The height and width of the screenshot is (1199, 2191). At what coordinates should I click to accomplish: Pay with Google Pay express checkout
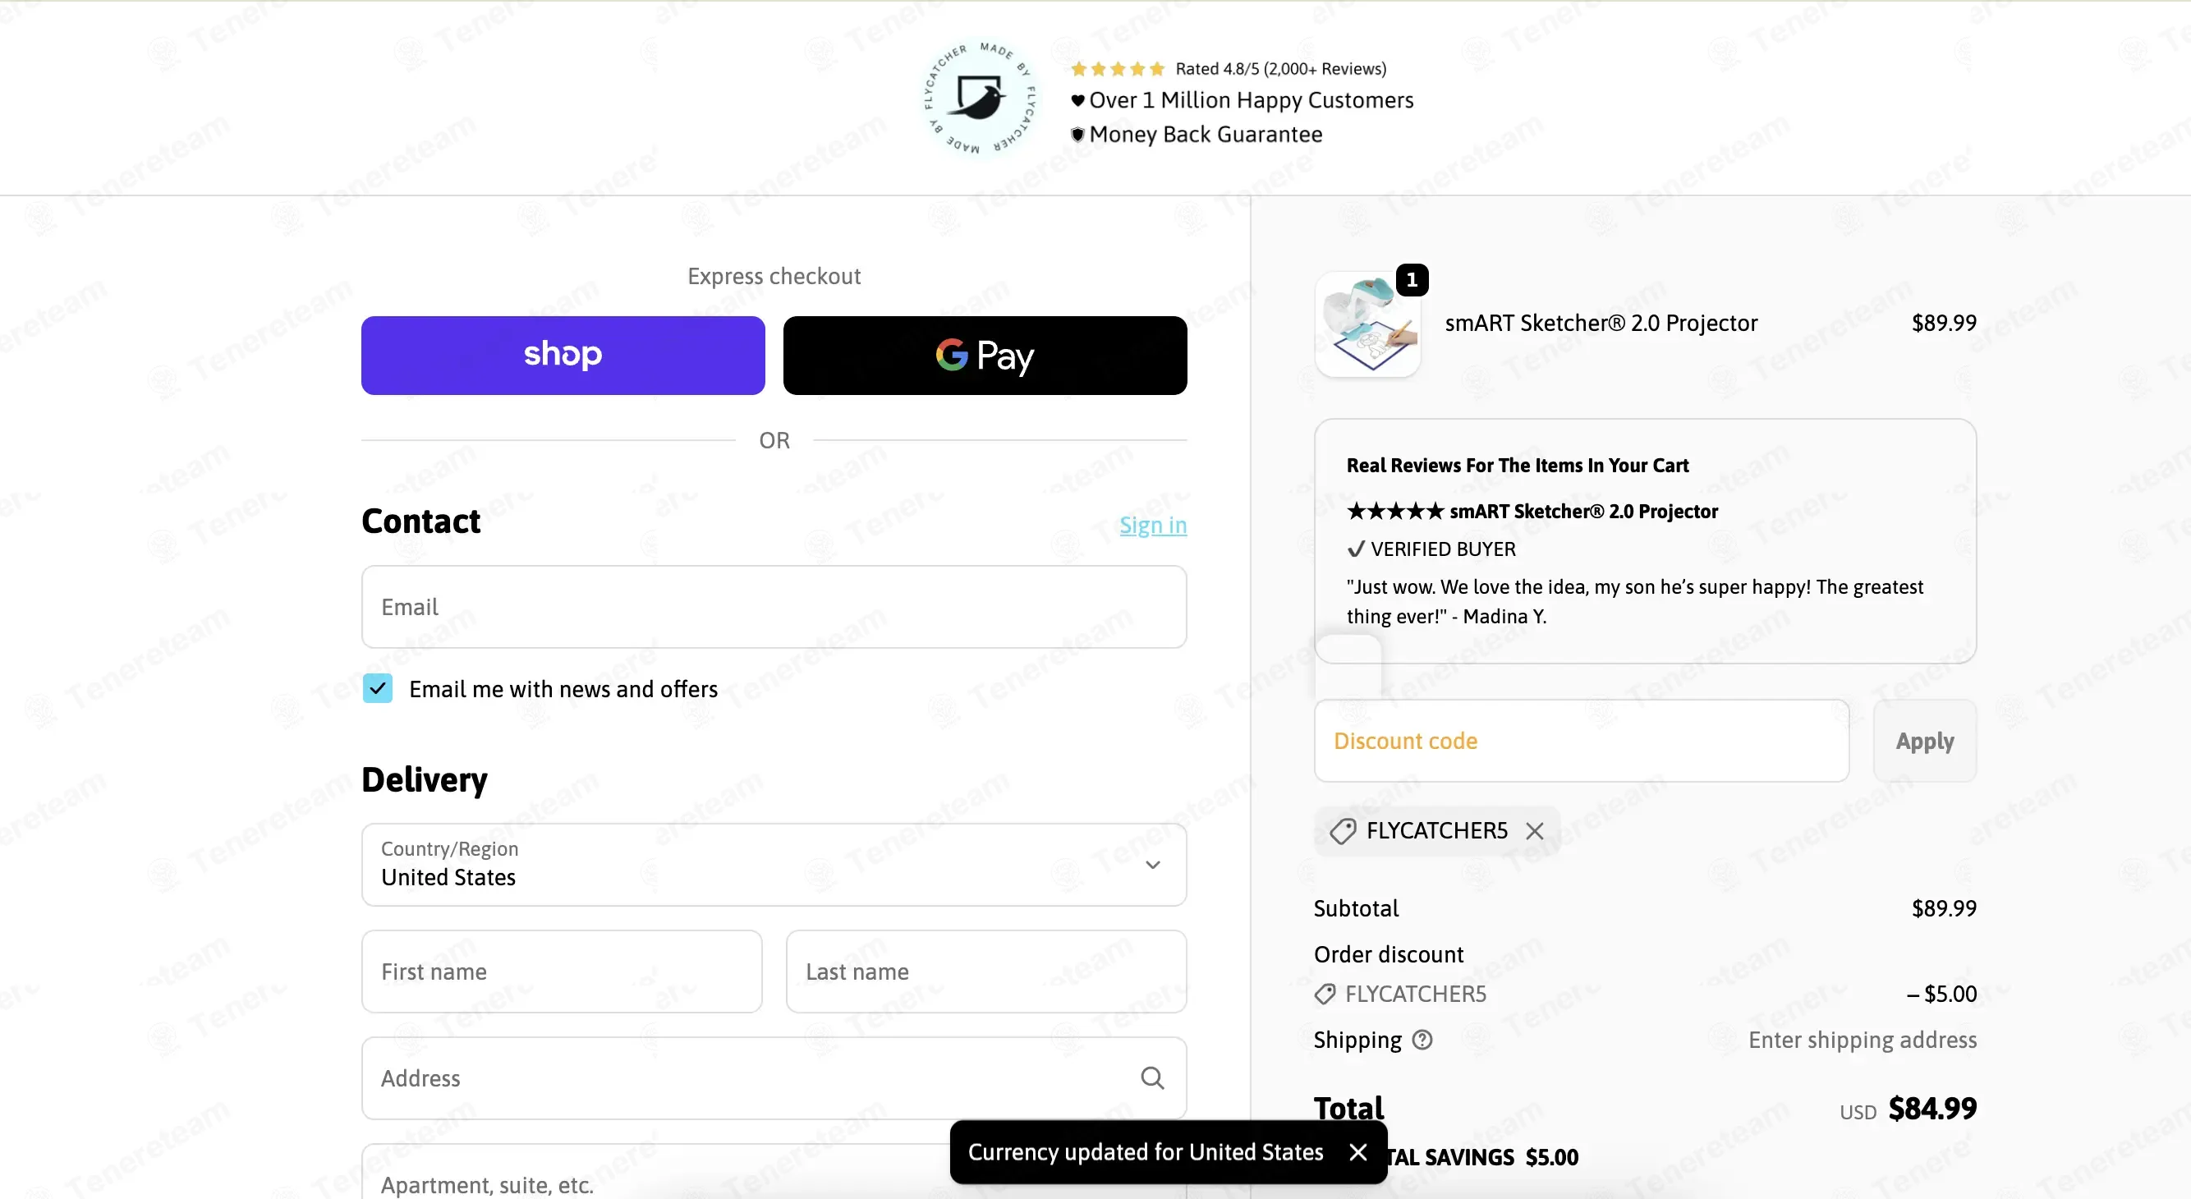(x=985, y=356)
